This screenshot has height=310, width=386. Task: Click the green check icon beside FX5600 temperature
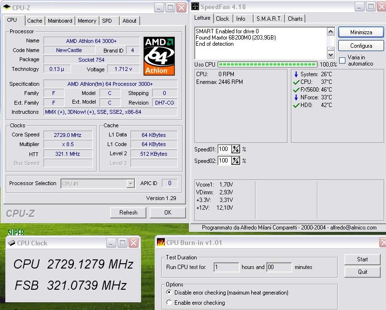[296, 90]
